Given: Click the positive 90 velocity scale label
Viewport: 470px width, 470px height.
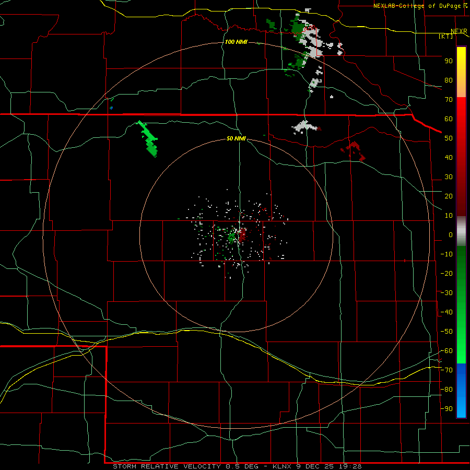Looking at the screenshot, I should coord(449,61).
